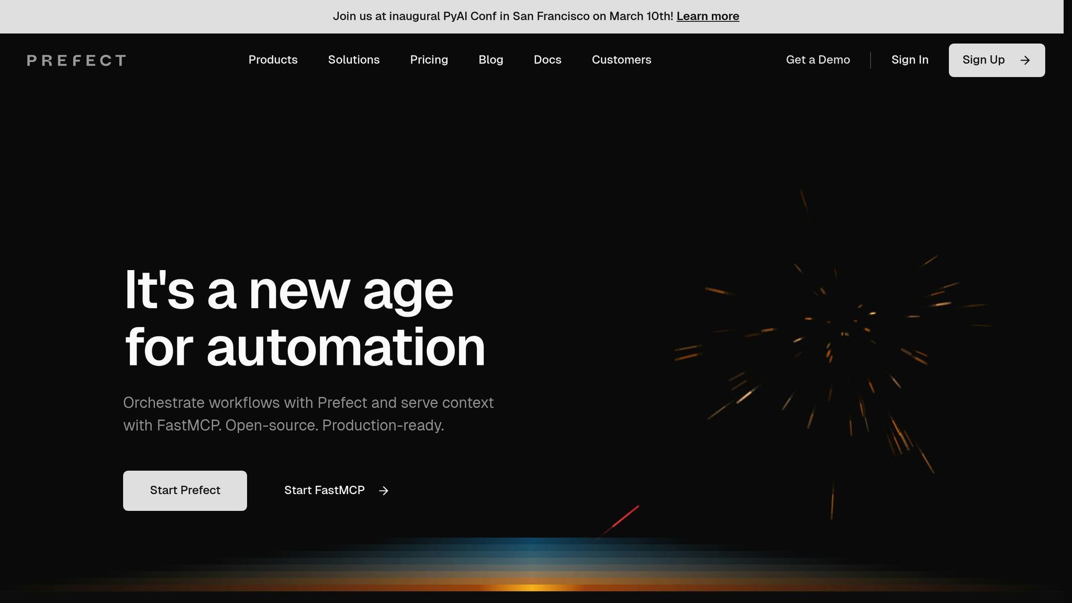Screen dimensions: 1072x603
Task: Click the arrow icon next to Start FastMCP
Action: click(384, 490)
